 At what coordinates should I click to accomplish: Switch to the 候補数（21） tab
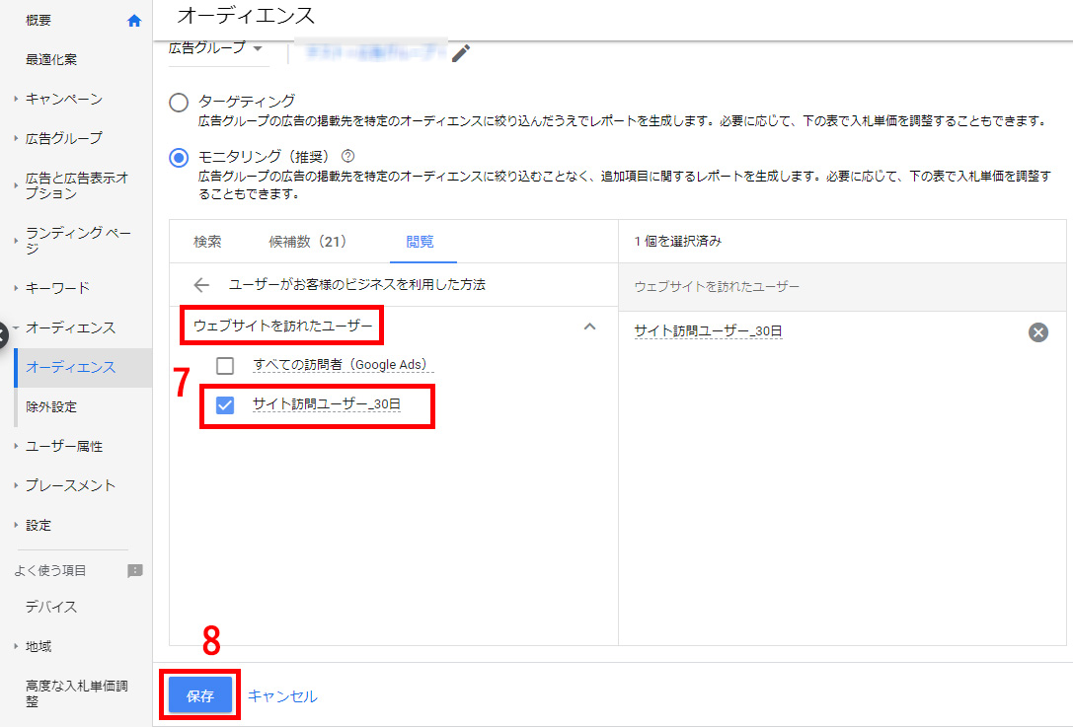(x=308, y=242)
